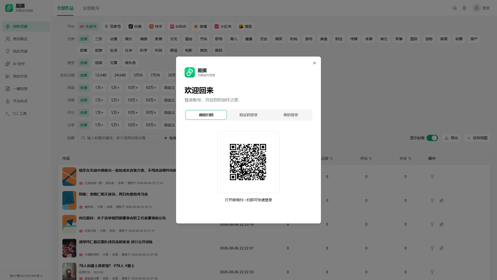Filter type by 视频

tap(98, 63)
